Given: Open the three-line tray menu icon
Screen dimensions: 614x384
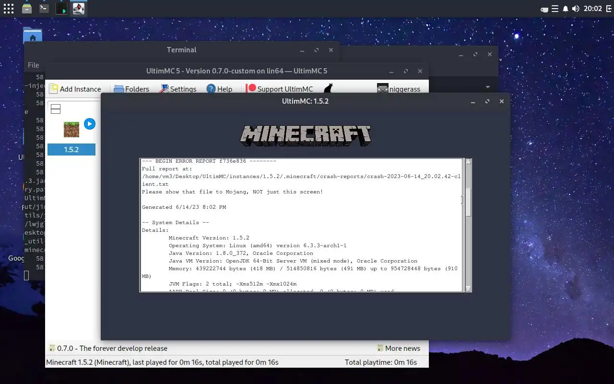Looking at the screenshot, I should 555,9.
